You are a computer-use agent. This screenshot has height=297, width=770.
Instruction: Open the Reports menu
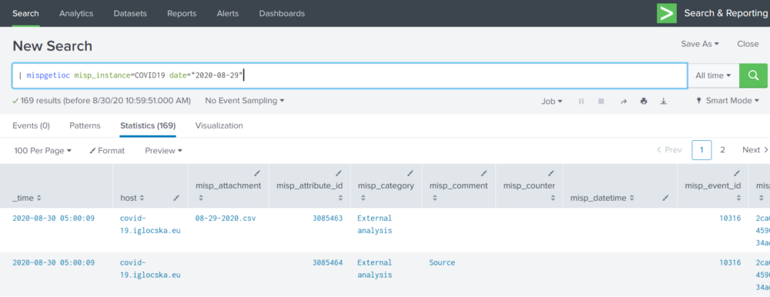tap(182, 14)
